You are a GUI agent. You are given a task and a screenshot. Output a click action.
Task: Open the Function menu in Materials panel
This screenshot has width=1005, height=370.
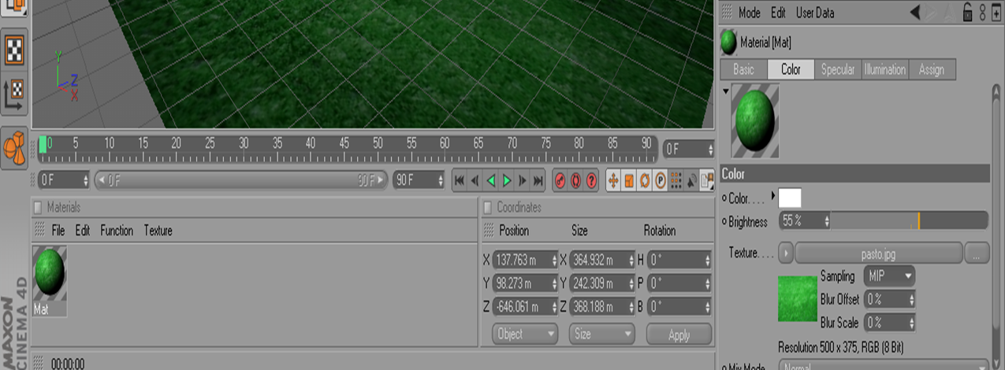click(x=117, y=231)
